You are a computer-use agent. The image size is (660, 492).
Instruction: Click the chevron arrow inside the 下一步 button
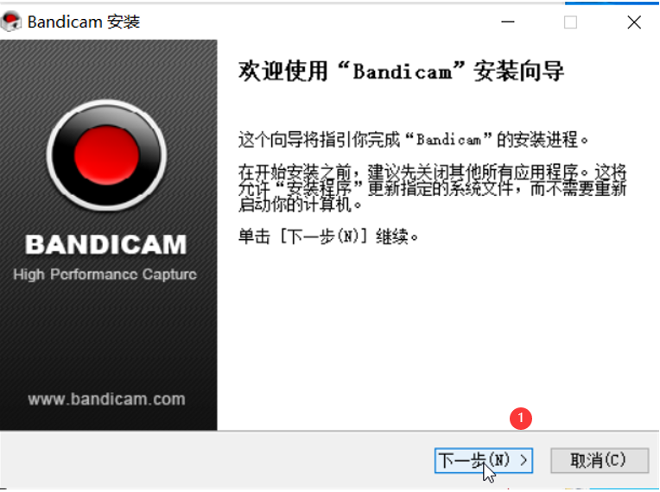524,460
